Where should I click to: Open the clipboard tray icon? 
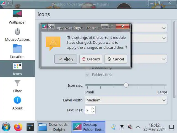coord(122,127)
